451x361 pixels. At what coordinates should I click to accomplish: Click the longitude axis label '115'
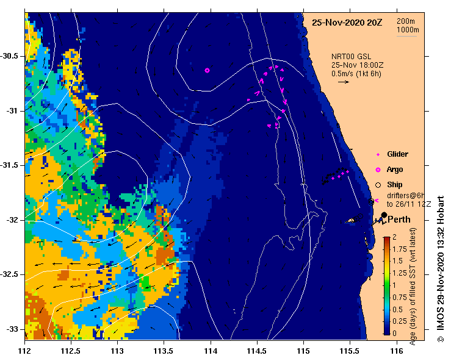pos(303,351)
